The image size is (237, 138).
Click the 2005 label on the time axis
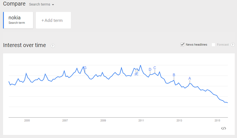[x=27, y=120]
